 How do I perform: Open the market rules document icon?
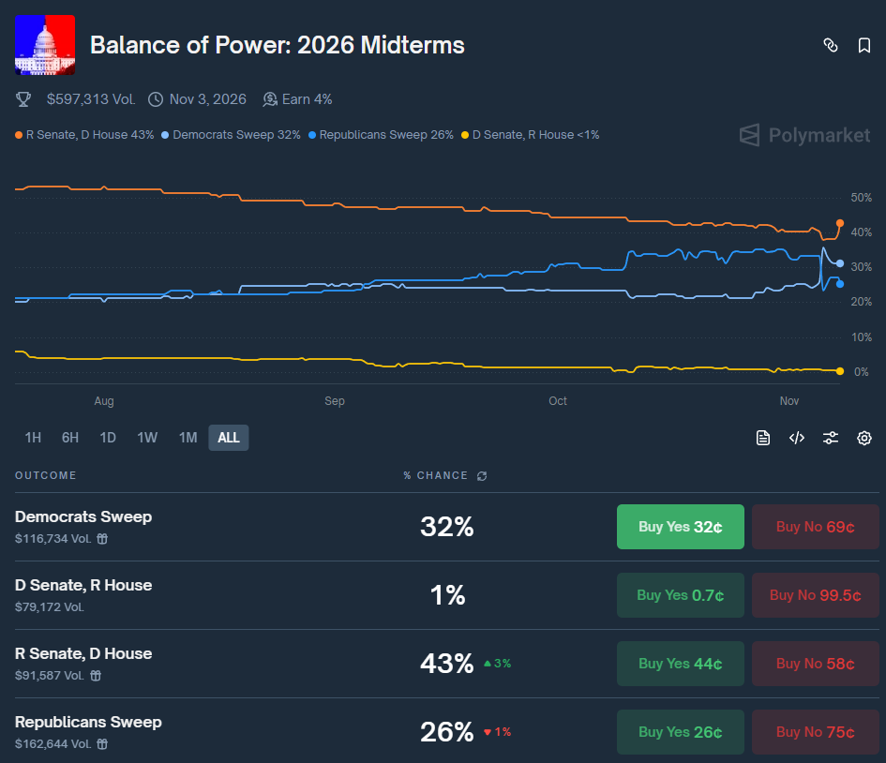(x=763, y=438)
